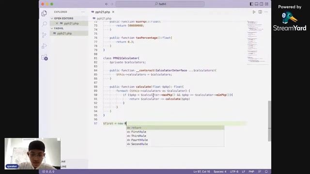This screenshot has height=174, width=310.
Task: Click line number 90 in the gutter
Action: (96, 95)
